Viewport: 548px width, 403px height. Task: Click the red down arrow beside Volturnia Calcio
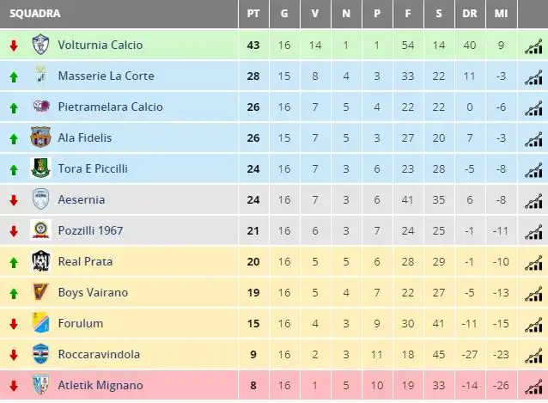pos(14,46)
